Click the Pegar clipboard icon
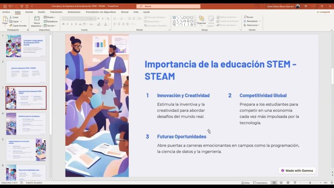The width and height of the screenshot is (334, 188). tap(5, 20)
